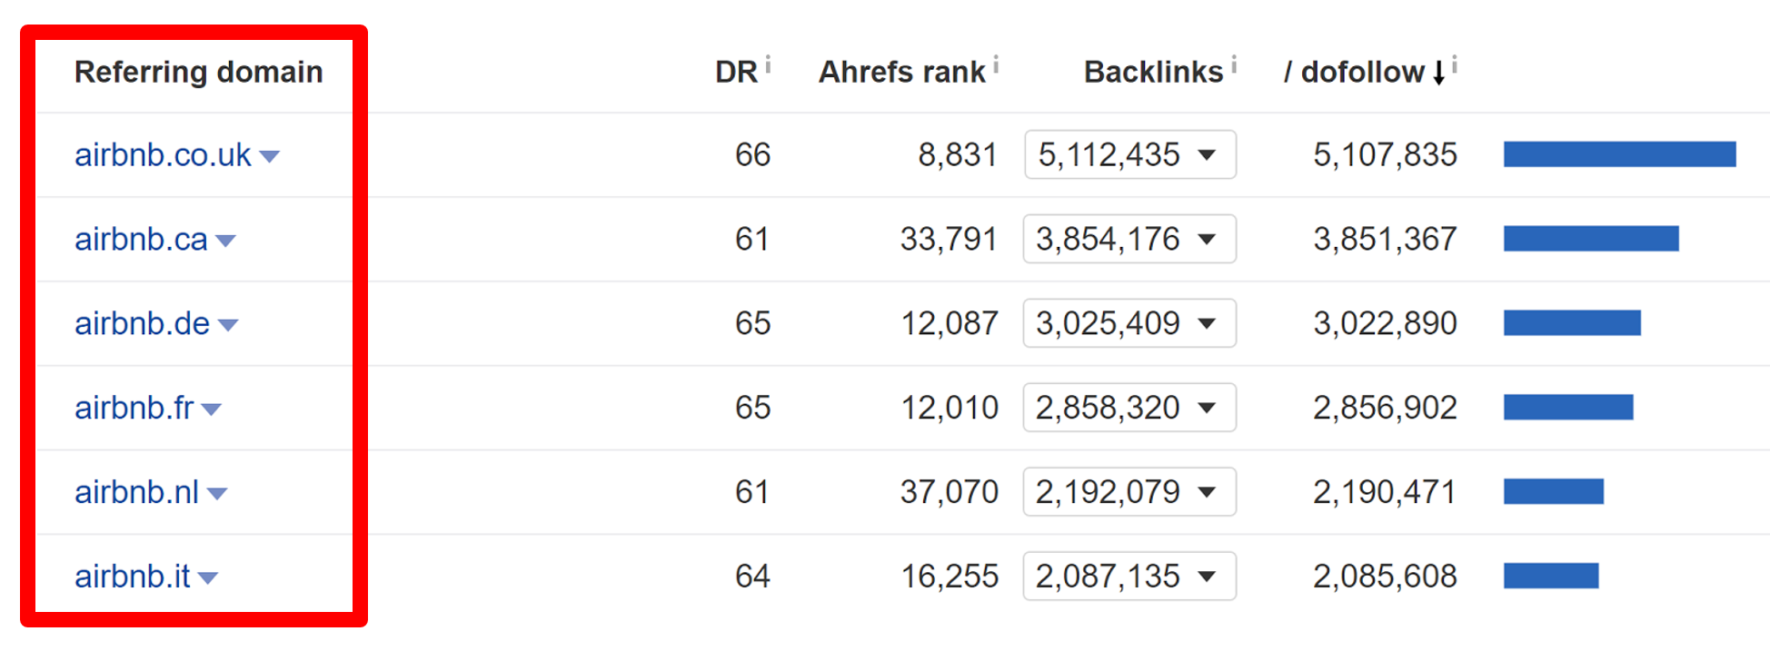Image resolution: width=1770 pixels, height=651 pixels.
Task: Expand the caret next to airbnb.ca
Action: pos(226,241)
